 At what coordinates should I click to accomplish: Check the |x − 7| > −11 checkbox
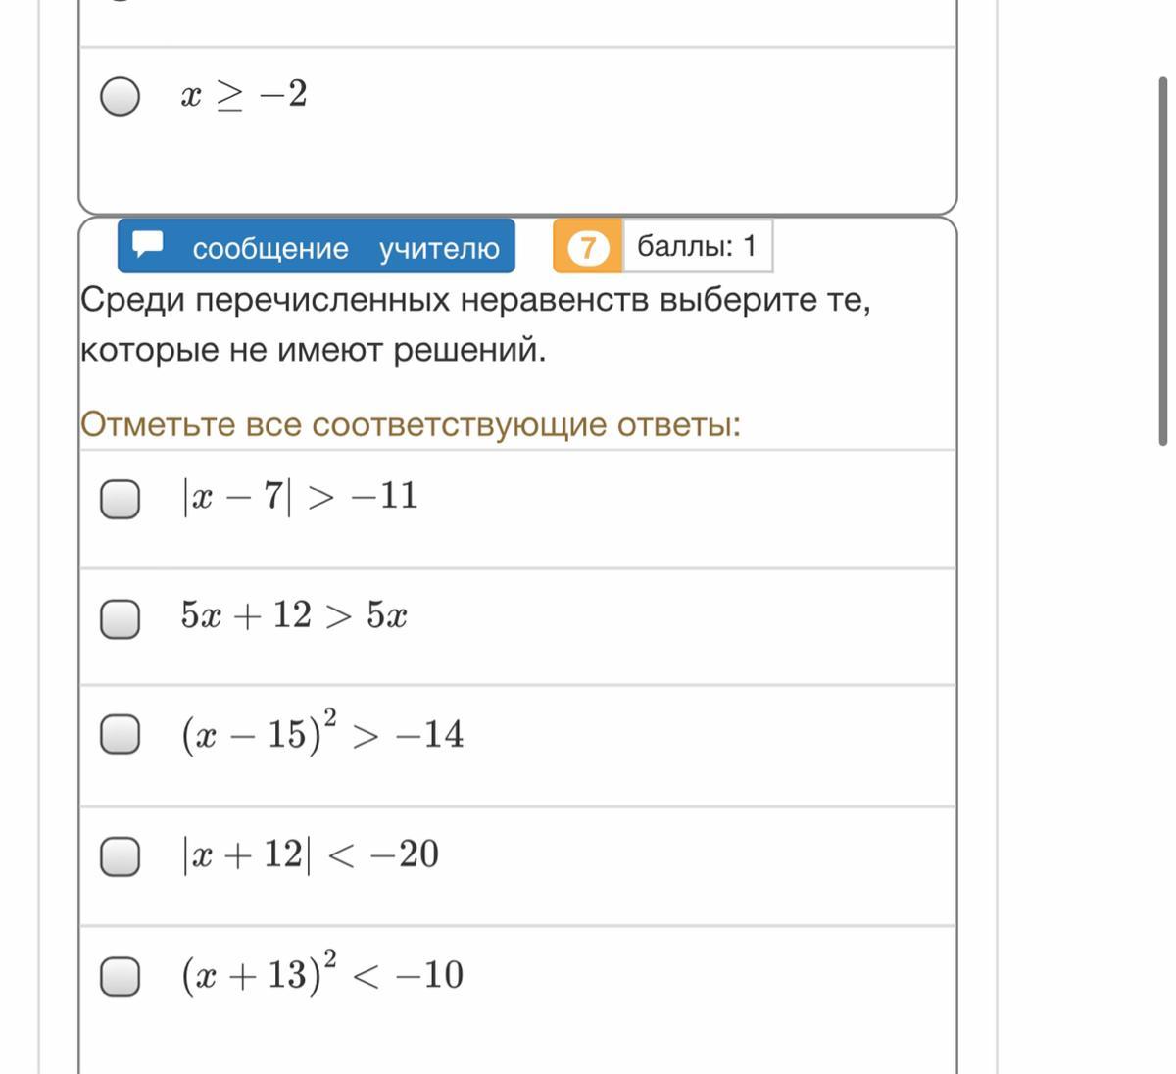pos(121,498)
